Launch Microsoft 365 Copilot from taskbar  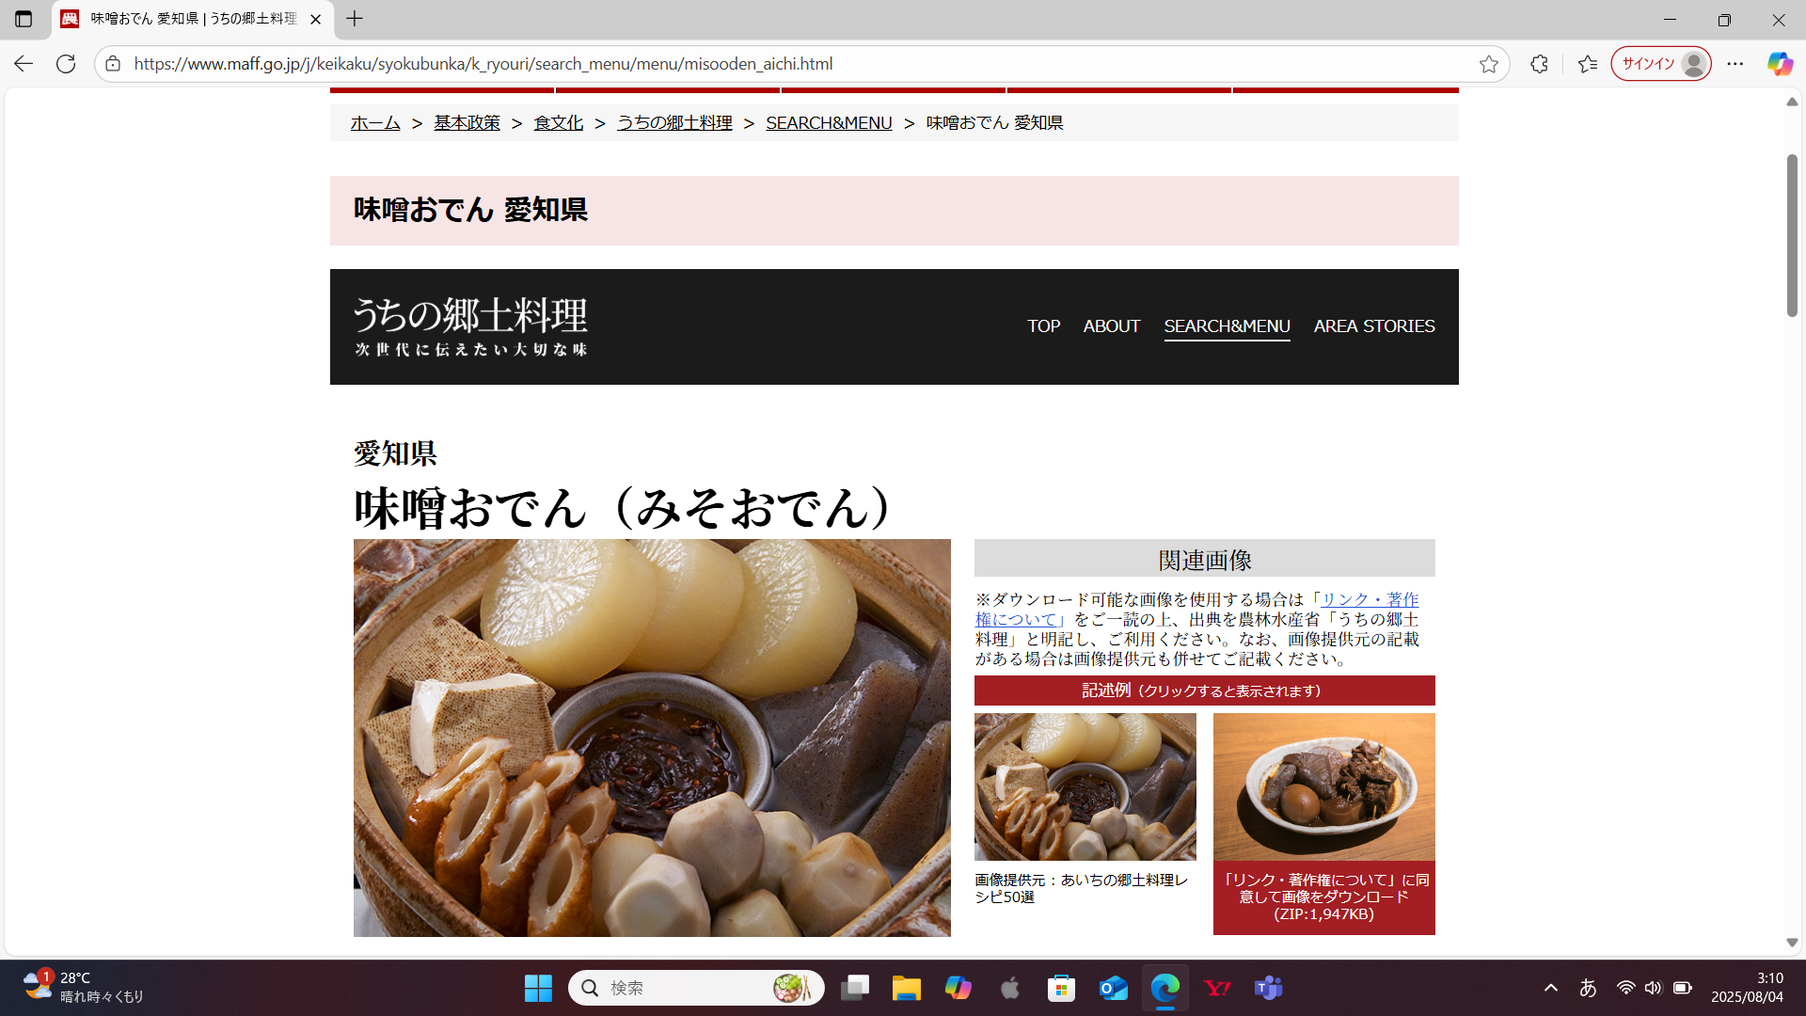pyautogui.click(x=958, y=988)
